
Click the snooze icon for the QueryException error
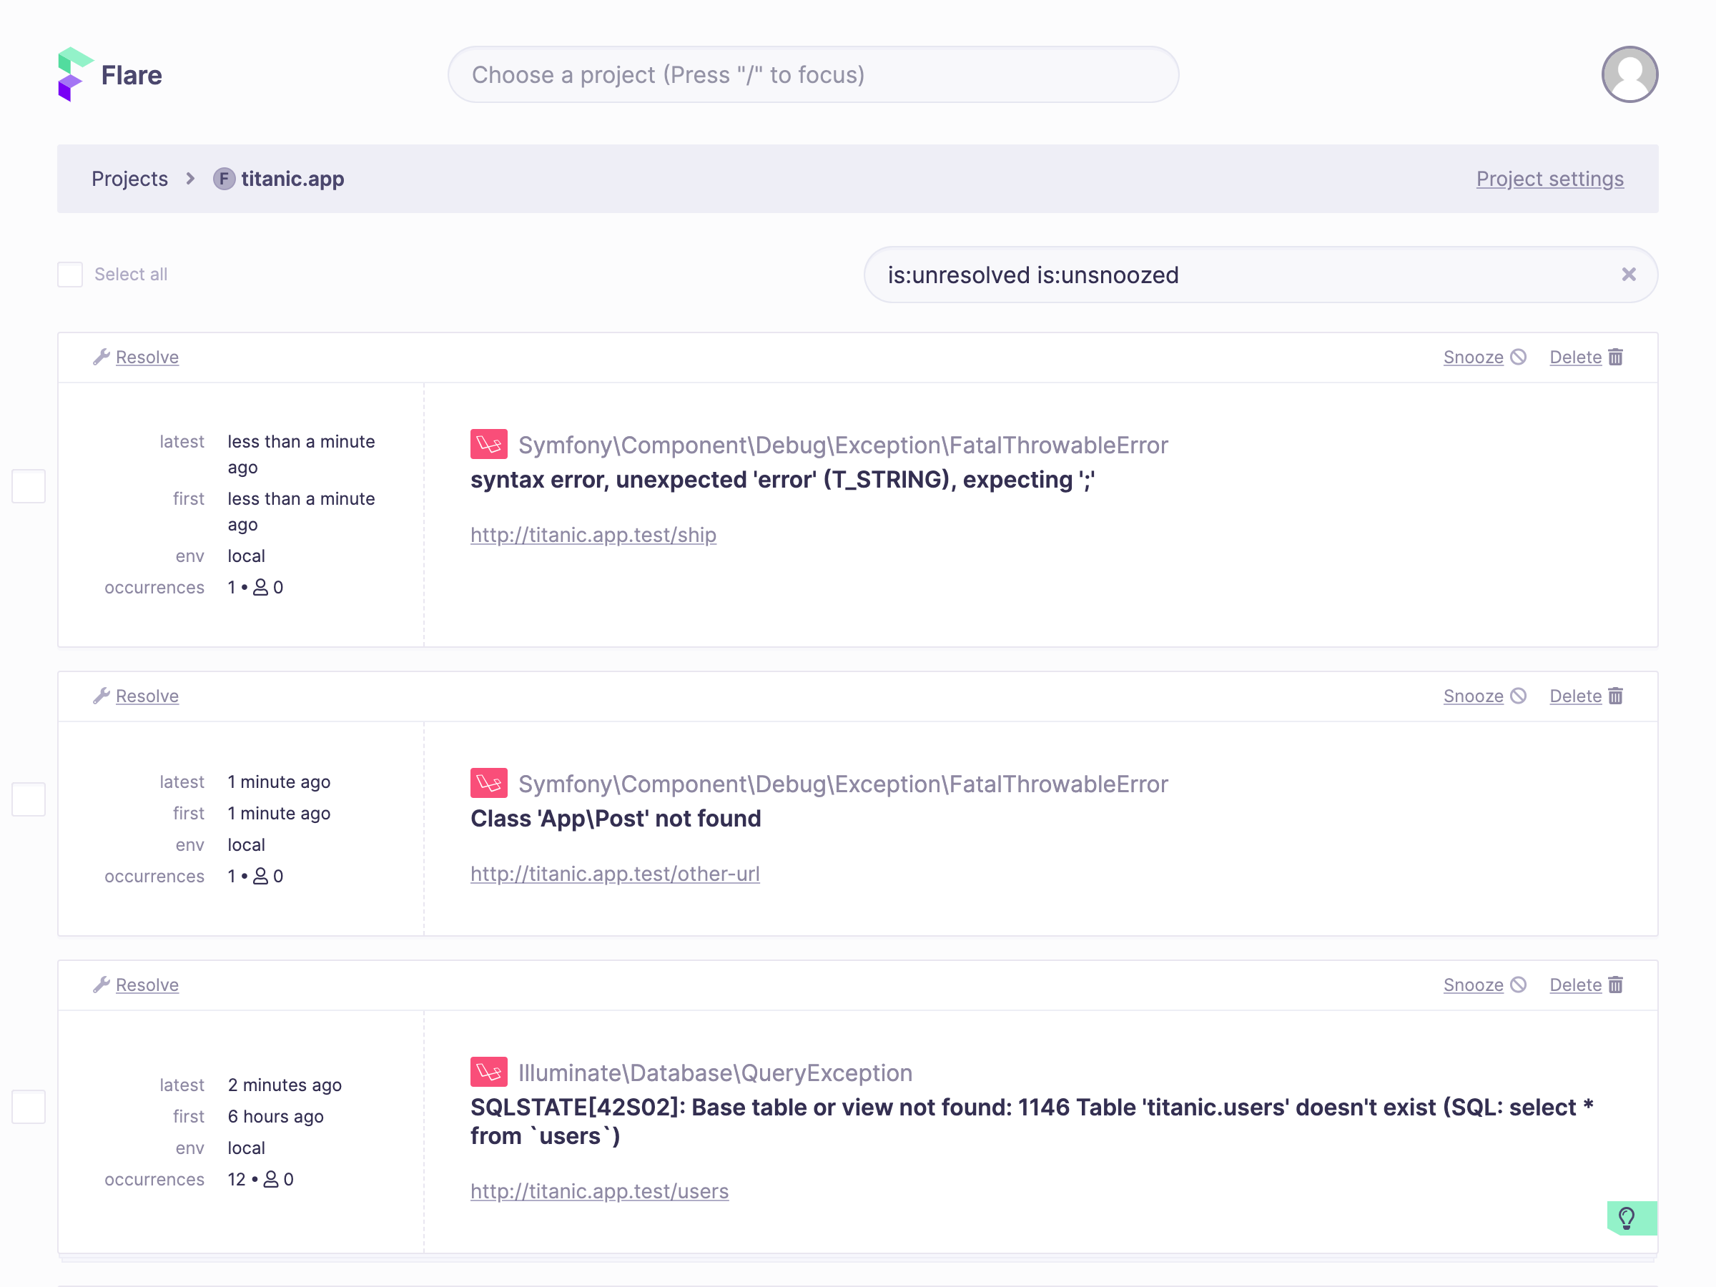coord(1518,985)
